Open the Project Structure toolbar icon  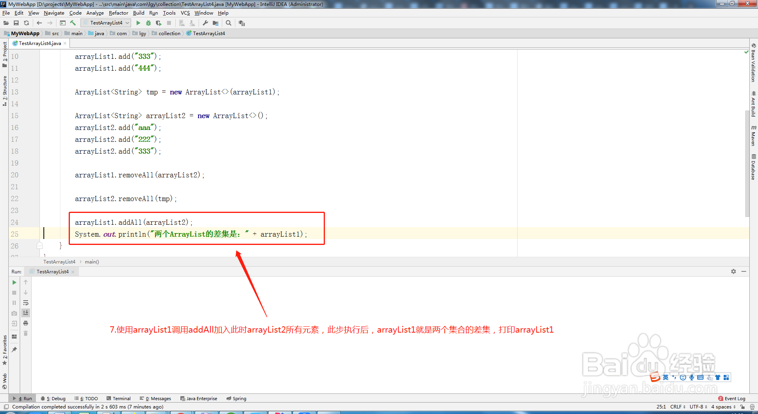pyautogui.click(x=216, y=23)
